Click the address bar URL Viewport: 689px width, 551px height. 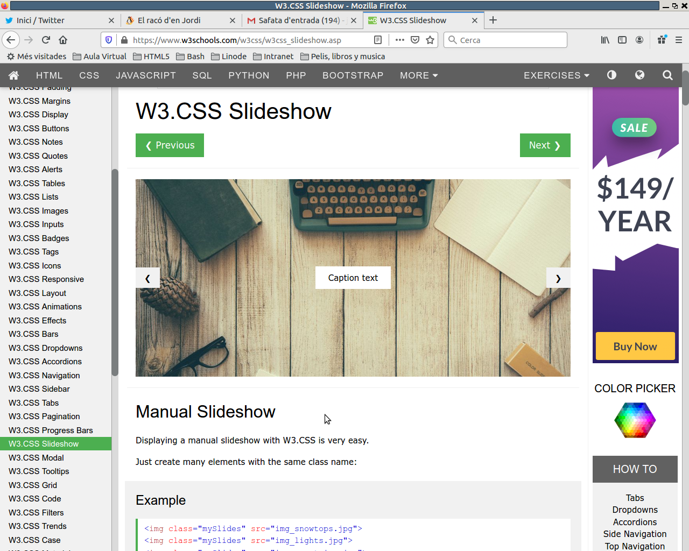(237, 40)
